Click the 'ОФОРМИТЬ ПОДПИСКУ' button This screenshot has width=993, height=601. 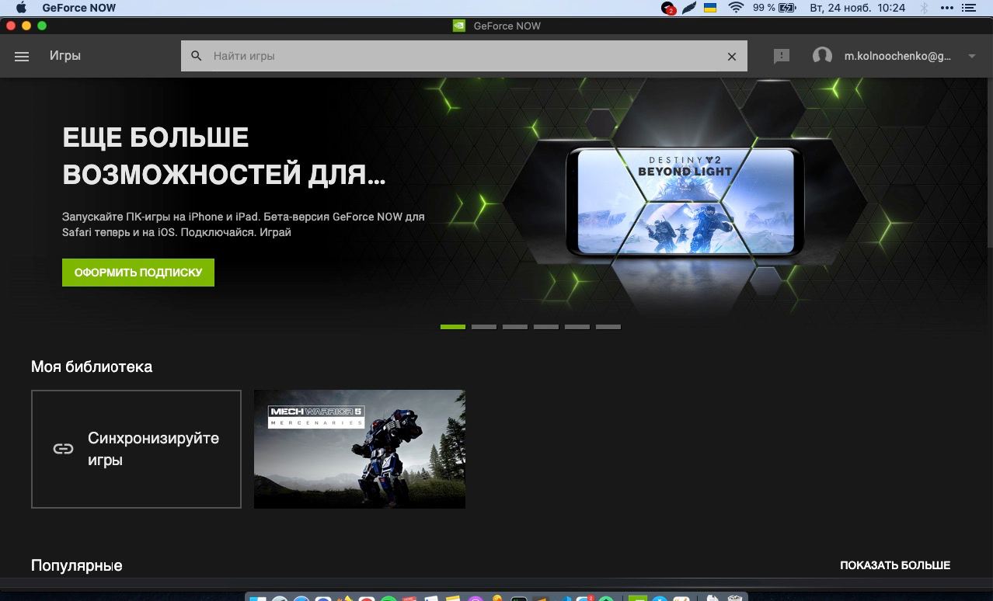point(138,273)
